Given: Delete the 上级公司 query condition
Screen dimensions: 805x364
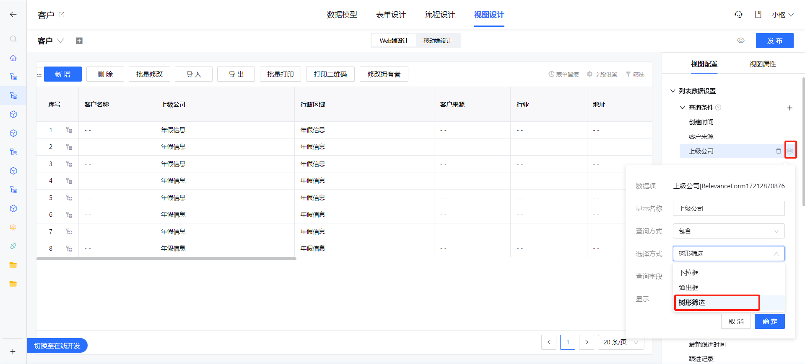Looking at the screenshot, I should coord(779,151).
